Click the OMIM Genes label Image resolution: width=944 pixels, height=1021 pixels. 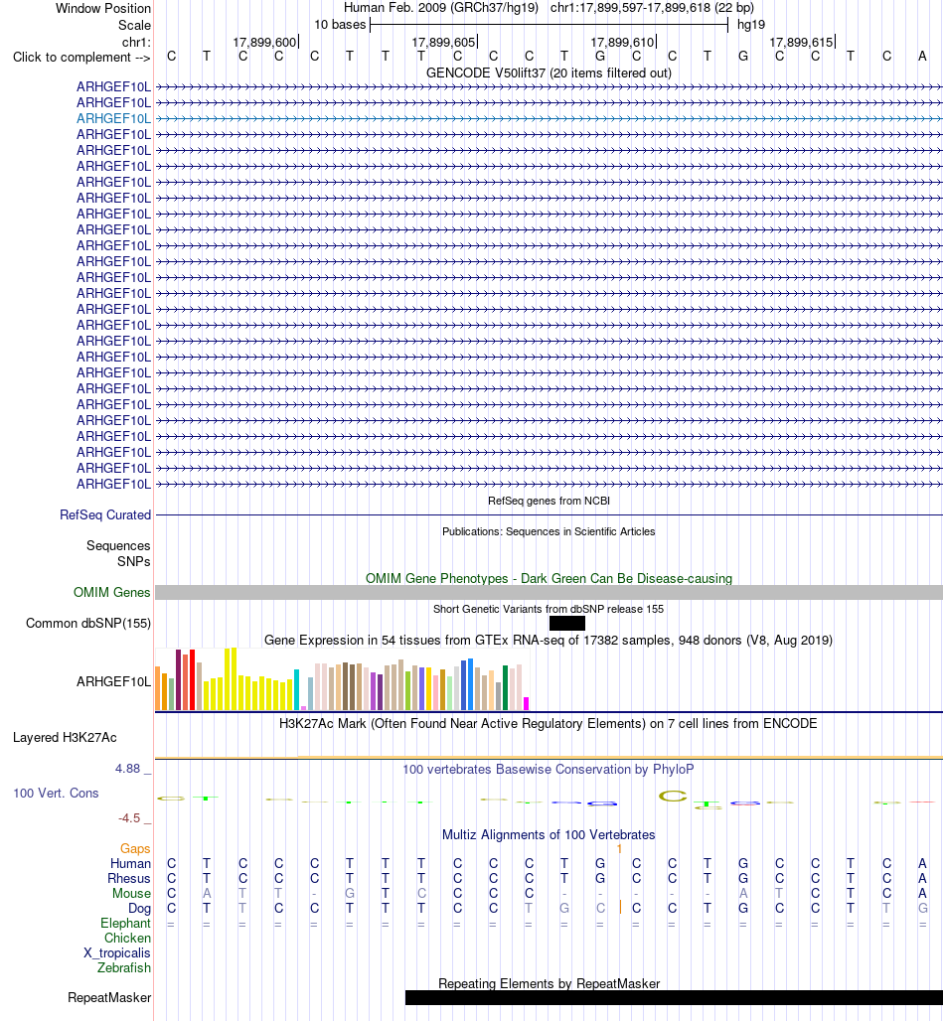point(111,593)
